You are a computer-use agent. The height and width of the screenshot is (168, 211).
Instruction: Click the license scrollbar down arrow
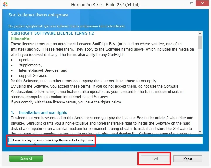(200, 132)
